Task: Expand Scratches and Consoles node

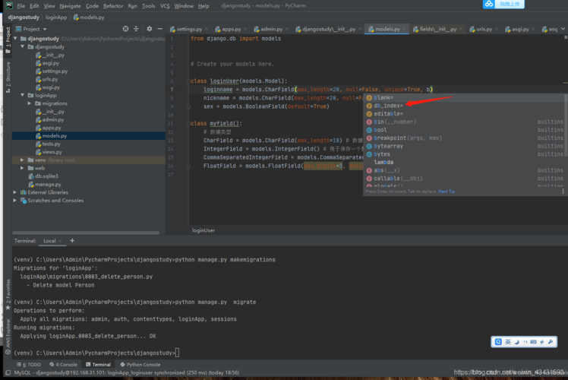Action: coord(15,200)
